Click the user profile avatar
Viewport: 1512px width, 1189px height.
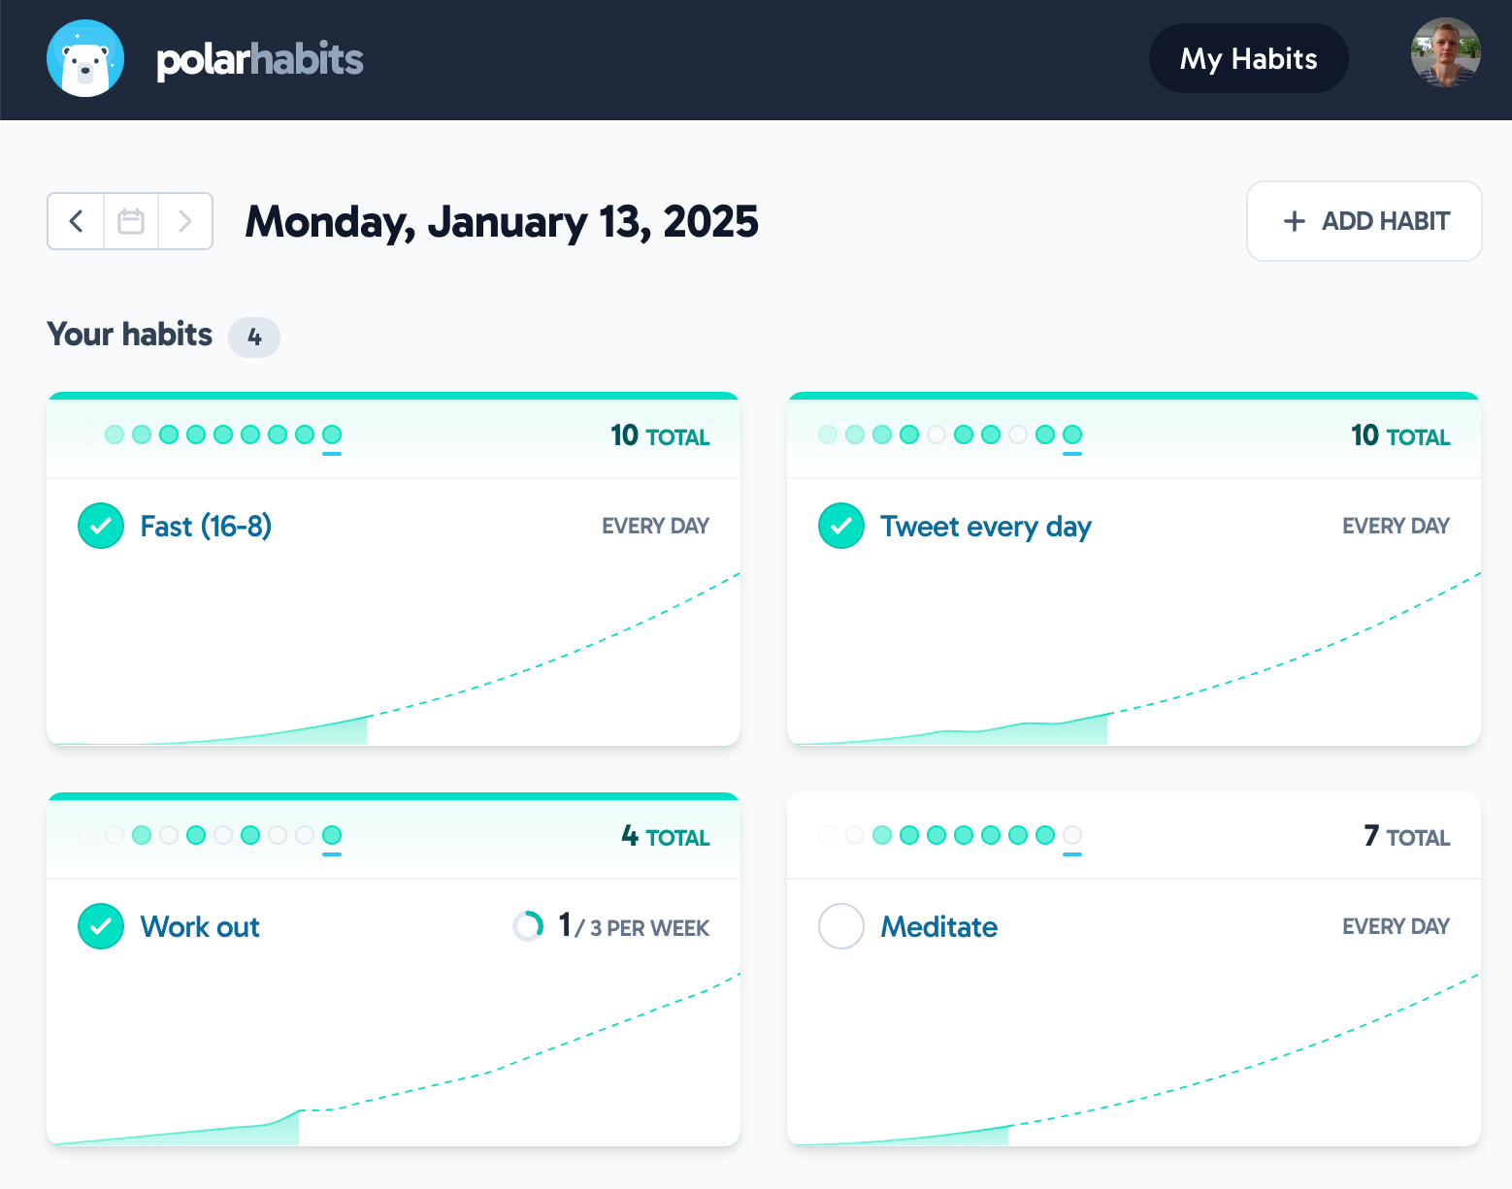[x=1445, y=53]
